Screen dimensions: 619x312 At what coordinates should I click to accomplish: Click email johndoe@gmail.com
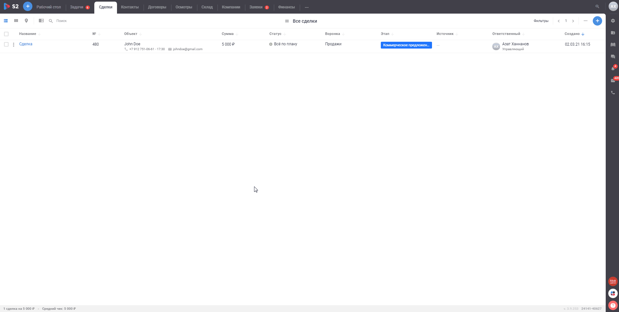188,49
